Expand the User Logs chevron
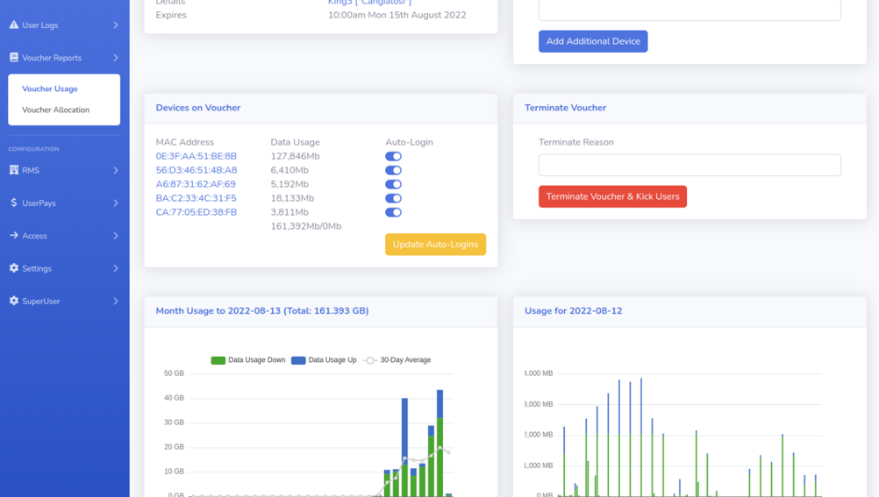The image size is (879, 497). (116, 25)
